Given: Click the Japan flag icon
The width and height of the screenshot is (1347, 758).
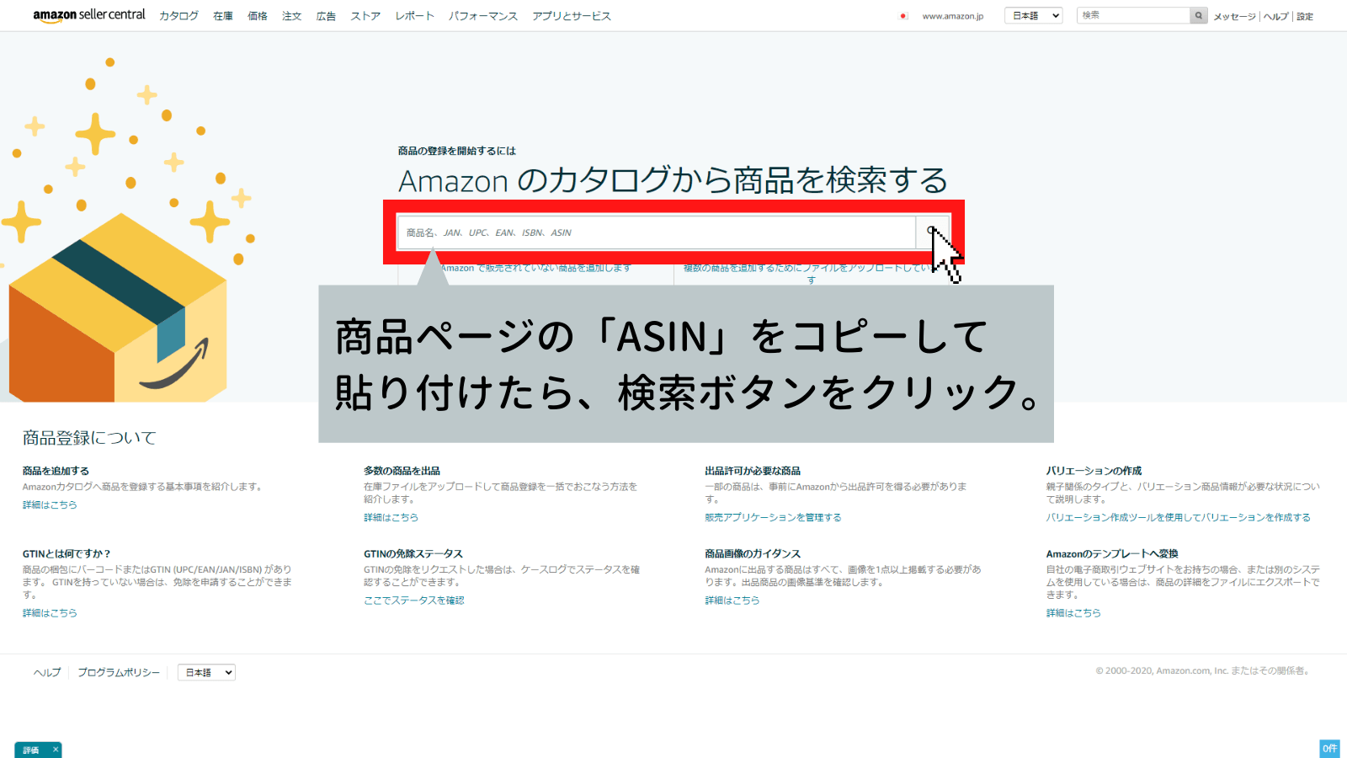Looking at the screenshot, I should 903,16.
